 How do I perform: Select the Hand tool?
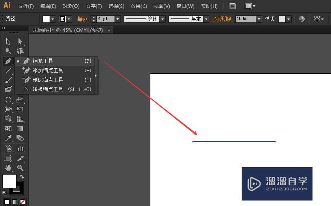pos(8,168)
